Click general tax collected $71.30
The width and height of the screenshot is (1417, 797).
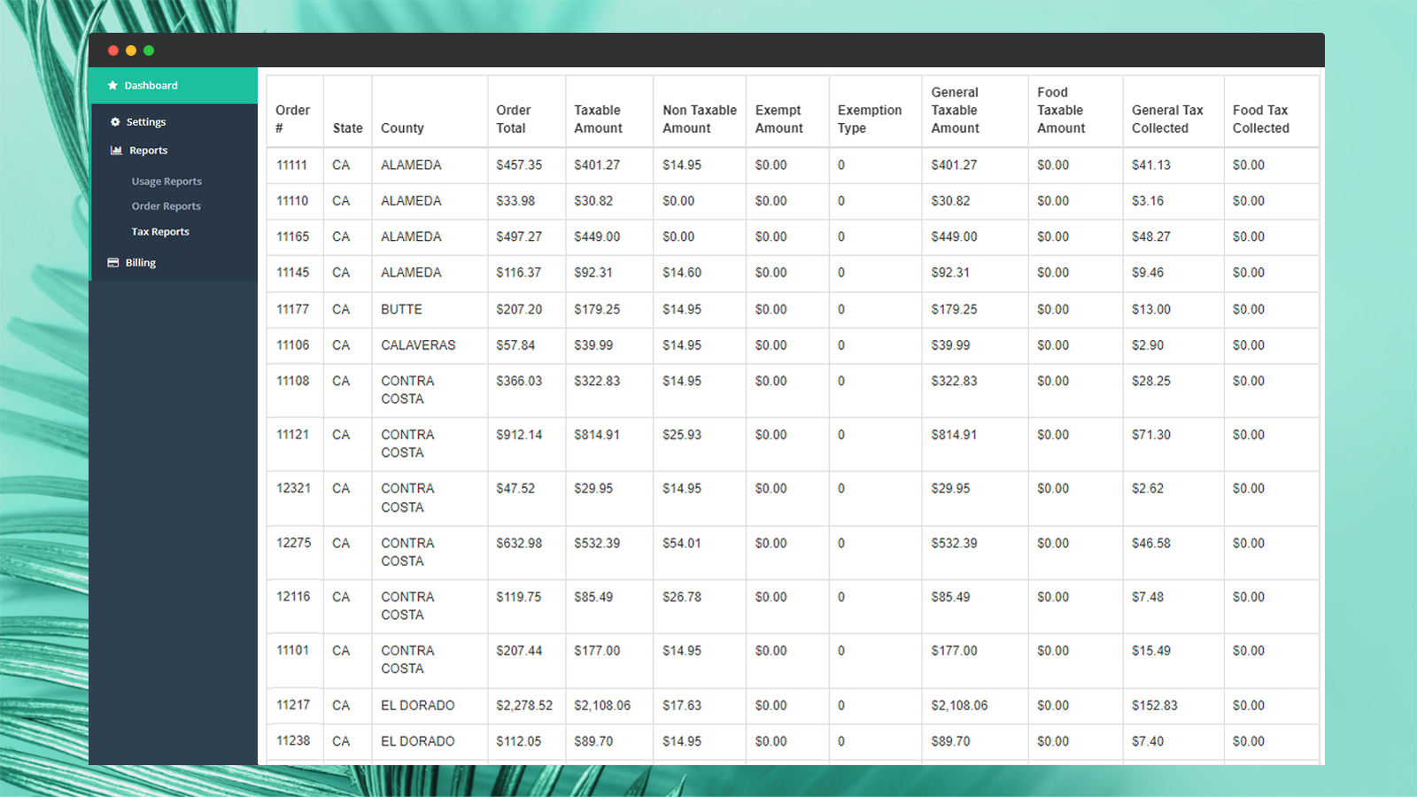pos(1151,435)
